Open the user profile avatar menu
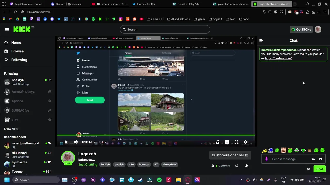330x185 pixels. (x=318, y=30)
